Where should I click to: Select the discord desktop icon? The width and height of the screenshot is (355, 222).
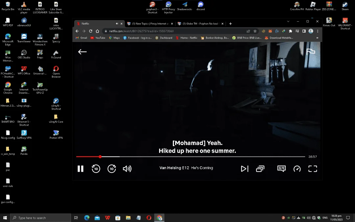[201, 6]
